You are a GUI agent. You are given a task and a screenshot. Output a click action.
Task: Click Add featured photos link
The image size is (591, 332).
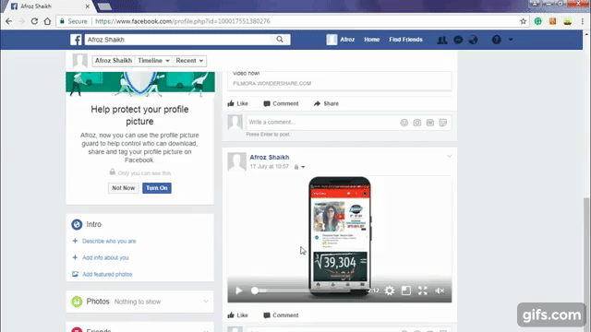click(107, 274)
